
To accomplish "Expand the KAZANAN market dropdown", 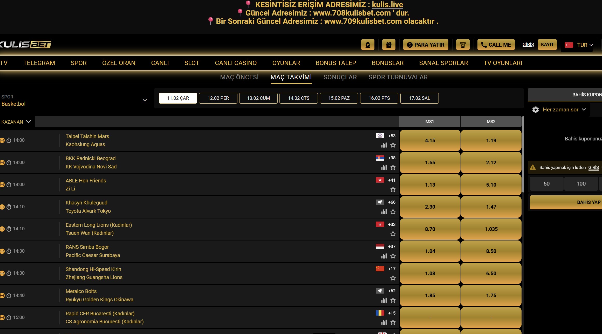I will (x=16, y=122).
